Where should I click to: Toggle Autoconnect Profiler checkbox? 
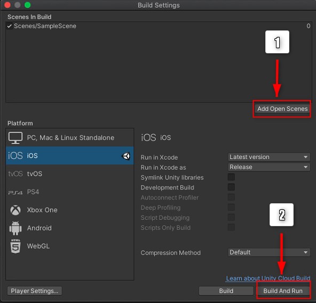tap(231, 197)
